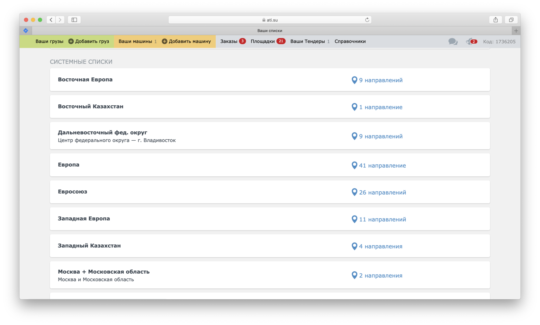The height and width of the screenshot is (325, 540).
Task: Select the Дальневосточный фед. округ title
Action: pos(103,133)
